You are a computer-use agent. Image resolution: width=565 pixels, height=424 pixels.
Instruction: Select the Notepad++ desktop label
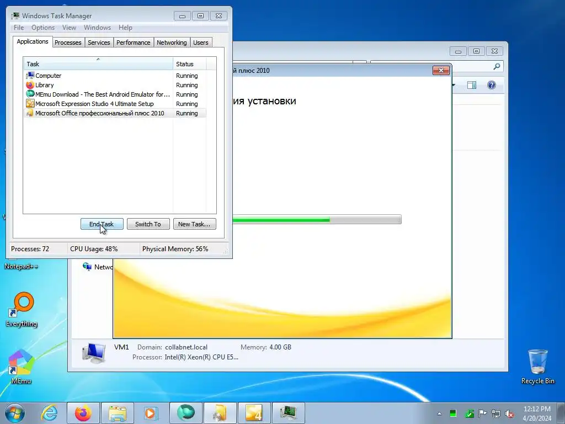22,267
